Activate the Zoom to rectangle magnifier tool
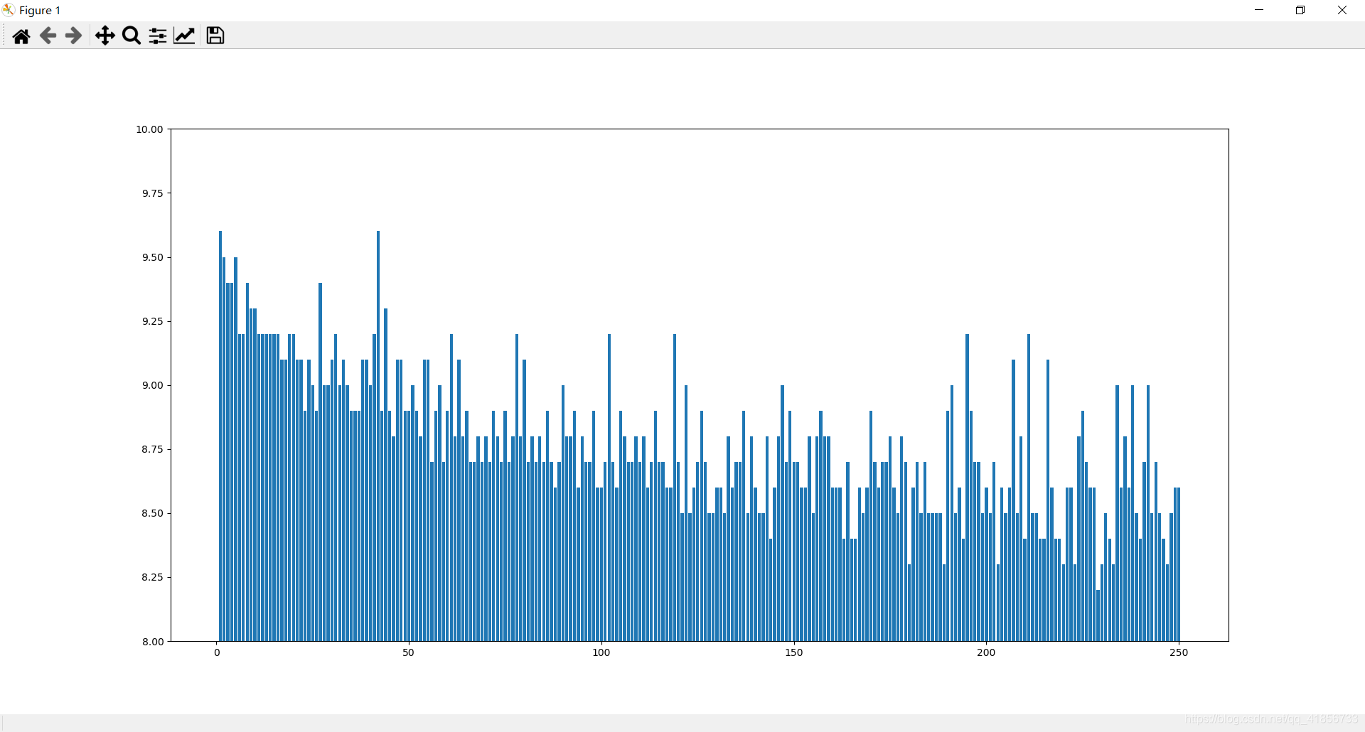This screenshot has height=732, width=1365. pyautogui.click(x=132, y=36)
